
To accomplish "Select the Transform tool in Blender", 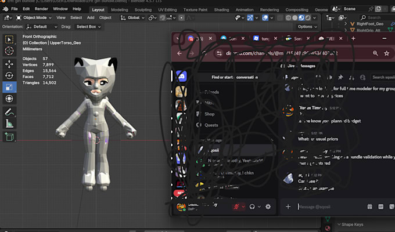I will tap(9, 99).
